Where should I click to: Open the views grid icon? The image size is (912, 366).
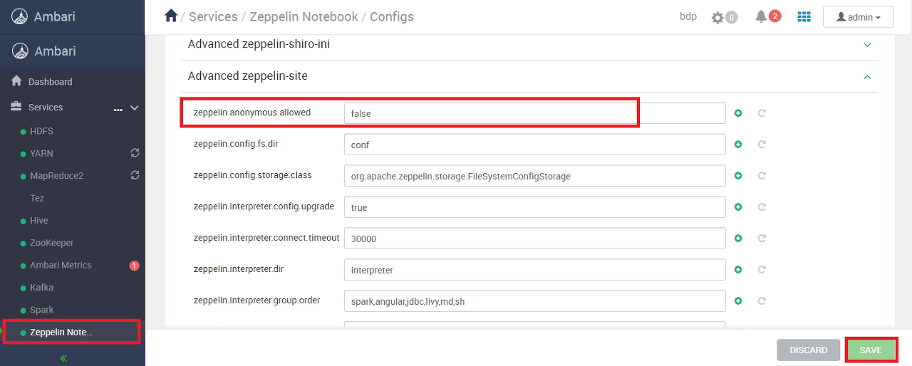[804, 16]
